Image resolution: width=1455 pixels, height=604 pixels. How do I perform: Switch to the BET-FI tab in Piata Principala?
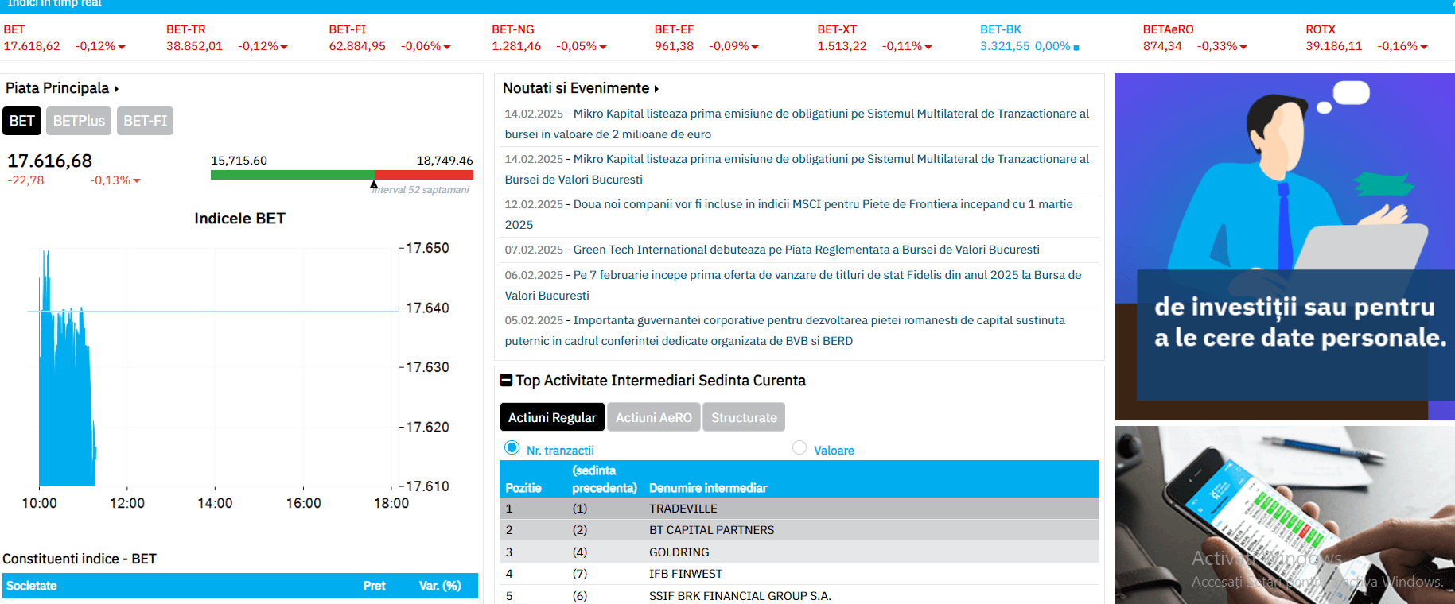click(x=145, y=121)
